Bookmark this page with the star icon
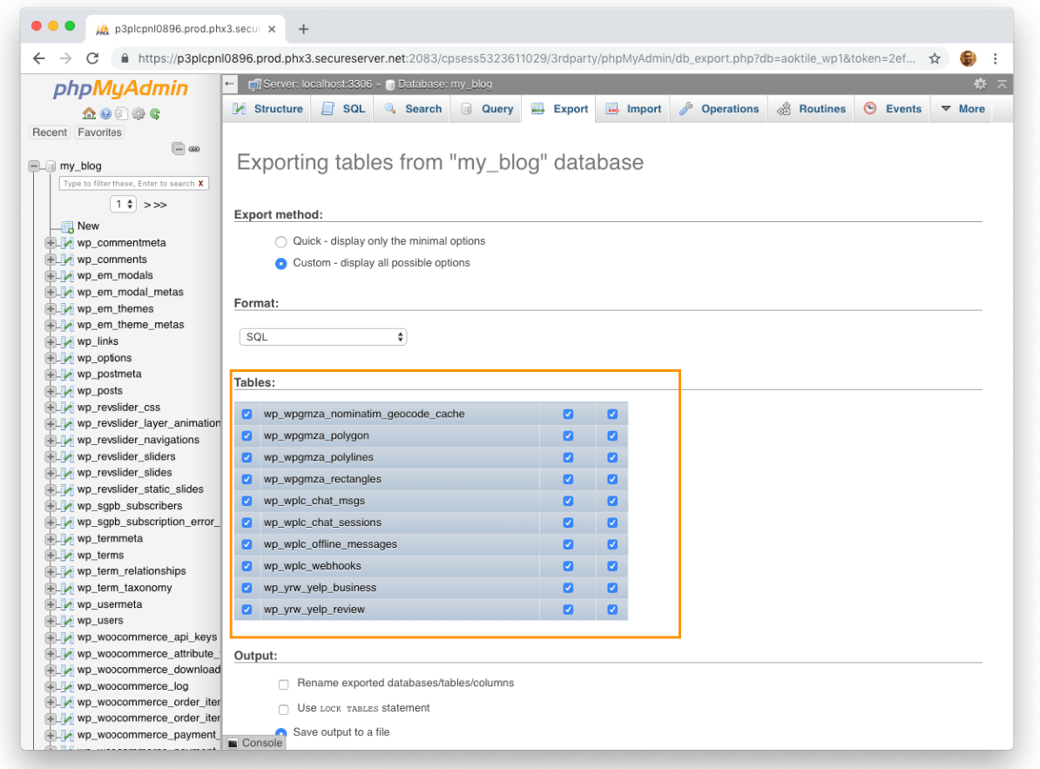Screen dimensions: 1040x769 [x=935, y=58]
